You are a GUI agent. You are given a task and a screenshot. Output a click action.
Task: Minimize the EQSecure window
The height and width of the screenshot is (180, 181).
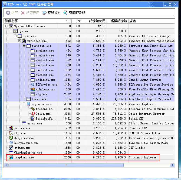165,5
